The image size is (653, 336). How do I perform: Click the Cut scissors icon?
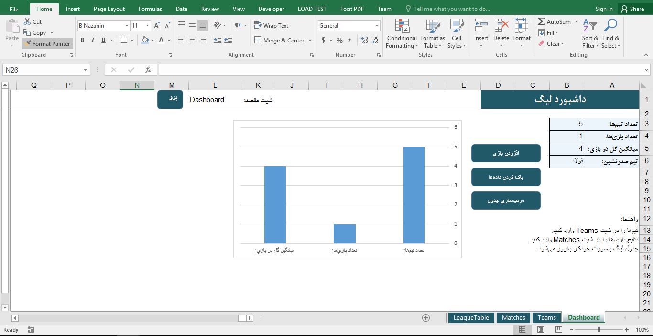tap(26, 22)
